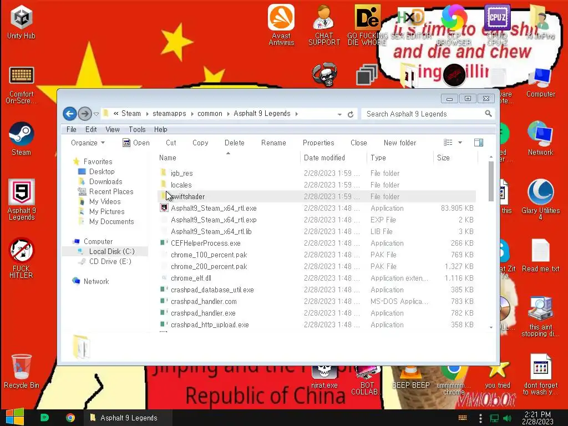Viewport: 568px width, 426px height.
Task: Click the New folder button
Action: tap(400, 143)
